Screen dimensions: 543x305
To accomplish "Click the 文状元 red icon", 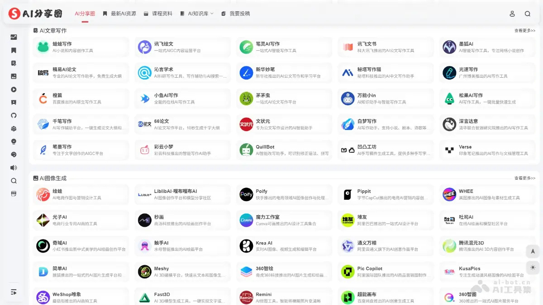I will [246, 124].
